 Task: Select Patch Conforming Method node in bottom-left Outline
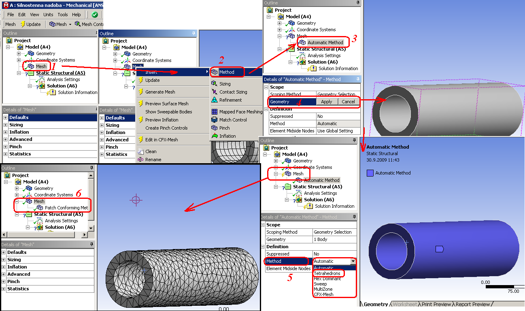tap(66, 208)
